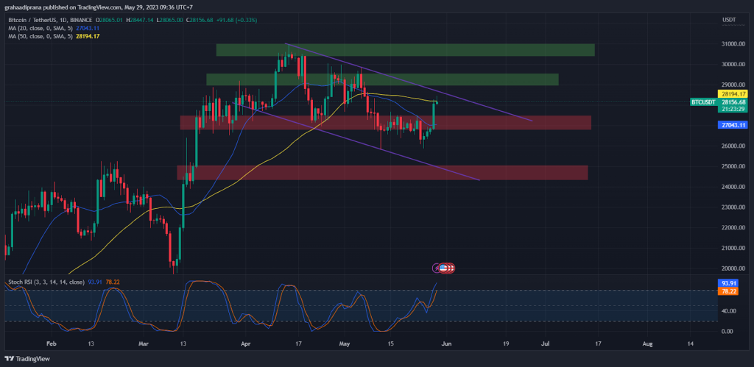Click the BTCUSDT price axis tag

tap(703, 101)
